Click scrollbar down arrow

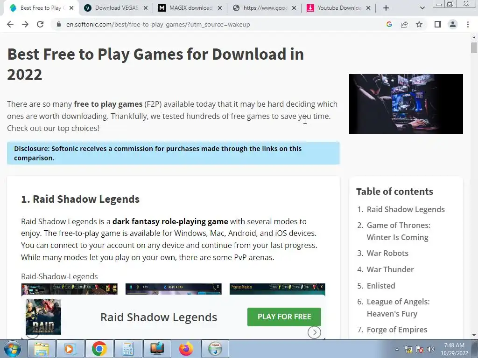[x=474, y=336]
